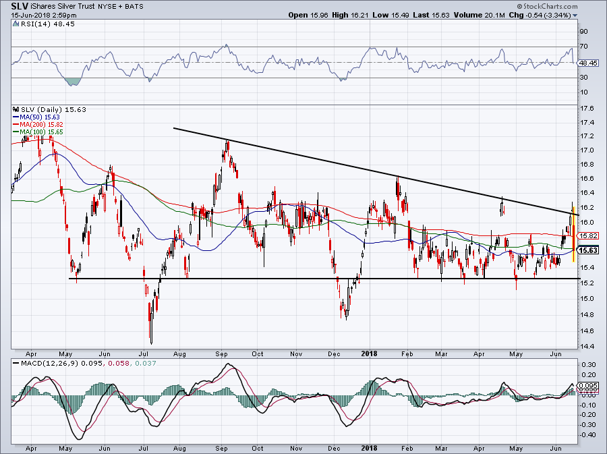The width and height of the screenshot is (607, 454).
Task: Click the yellow highlighted latest candlestick
Action: (x=573, y=235)
